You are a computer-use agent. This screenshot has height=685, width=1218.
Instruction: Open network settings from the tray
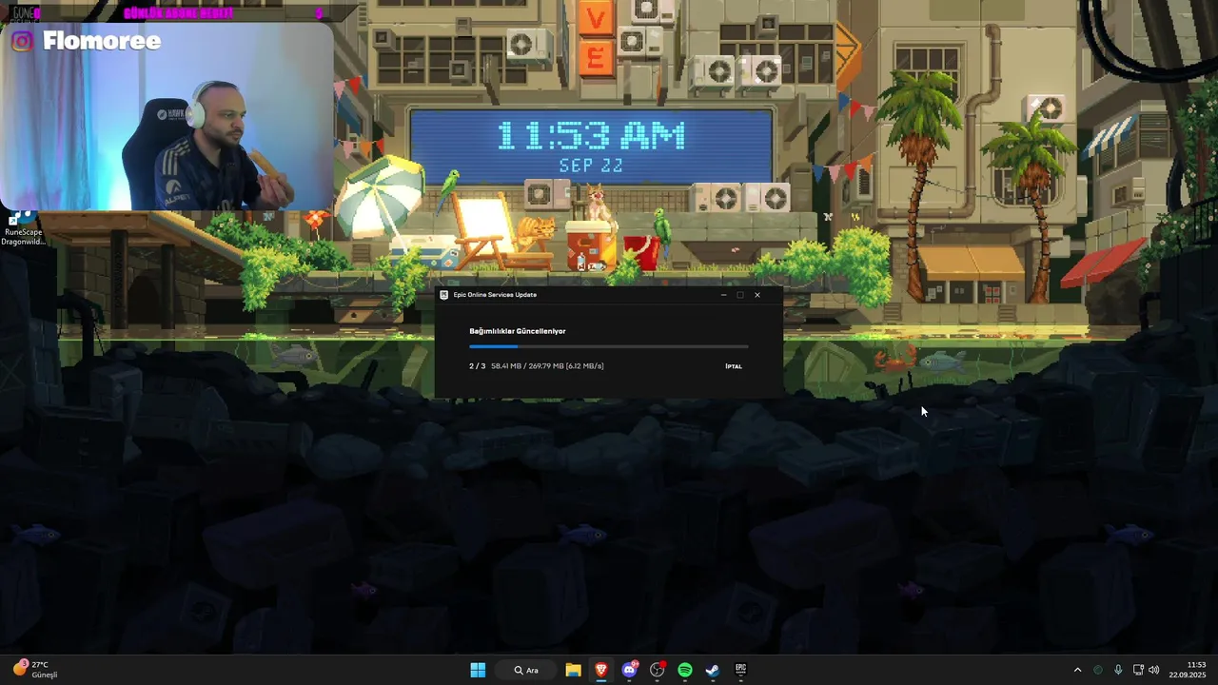coord(1138,670)
